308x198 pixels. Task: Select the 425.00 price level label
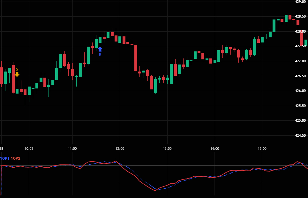[300, 120]
